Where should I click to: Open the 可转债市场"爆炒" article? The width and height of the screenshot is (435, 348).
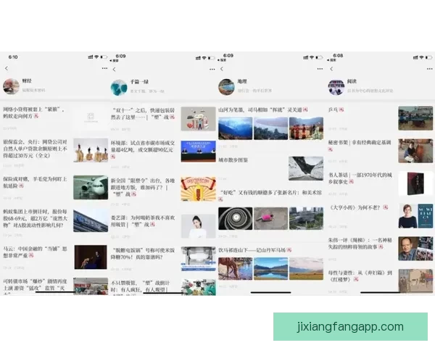tap(35, 285)
